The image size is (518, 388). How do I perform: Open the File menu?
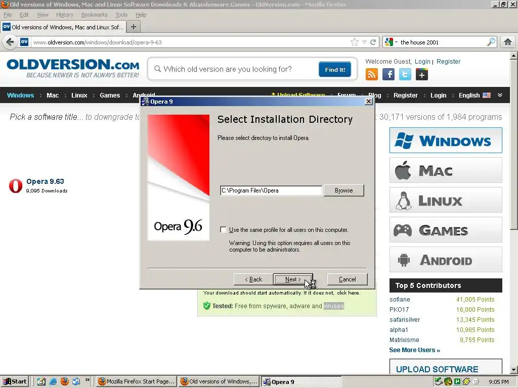(x=8, y=15)
